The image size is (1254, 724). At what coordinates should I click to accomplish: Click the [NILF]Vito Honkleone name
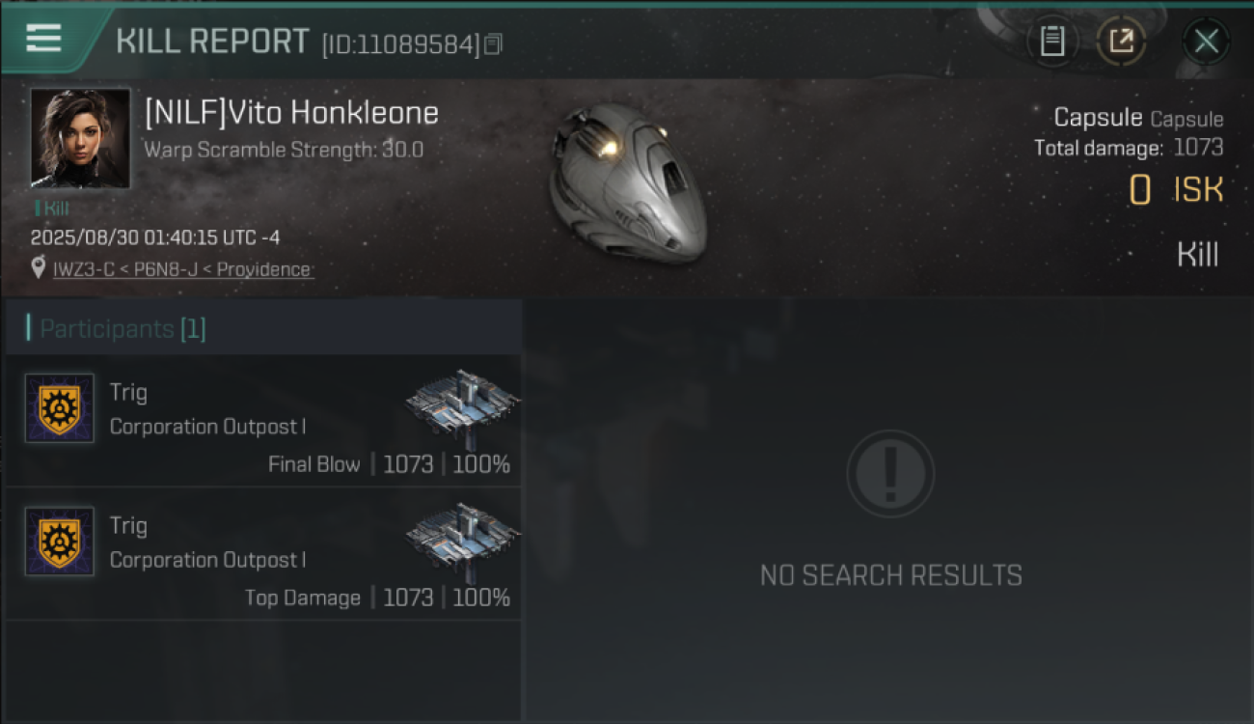(x=291, y=113)
